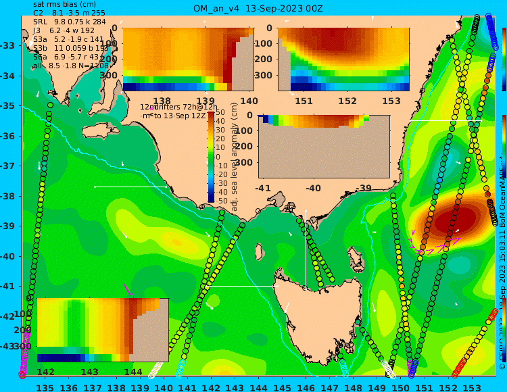Screen dimensions: 507x392
Task: Click the -39 latitude label on the left axis
Action: pos(7,226)
